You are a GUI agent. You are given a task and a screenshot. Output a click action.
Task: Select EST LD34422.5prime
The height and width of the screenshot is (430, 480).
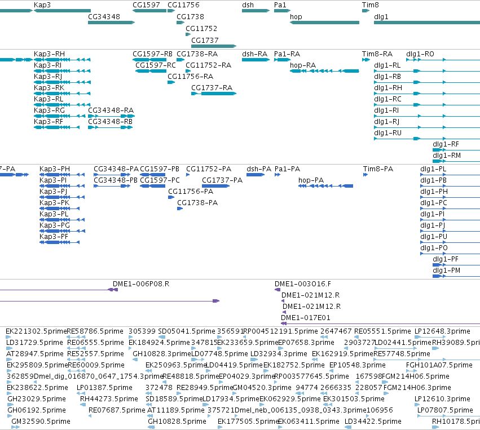click(348, 427)
